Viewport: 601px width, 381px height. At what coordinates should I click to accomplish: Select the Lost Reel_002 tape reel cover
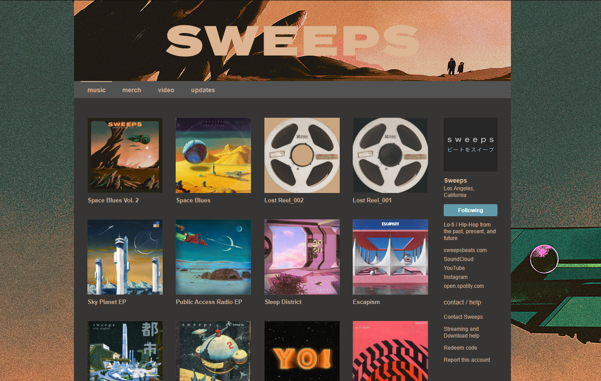(x=302, y=155)
